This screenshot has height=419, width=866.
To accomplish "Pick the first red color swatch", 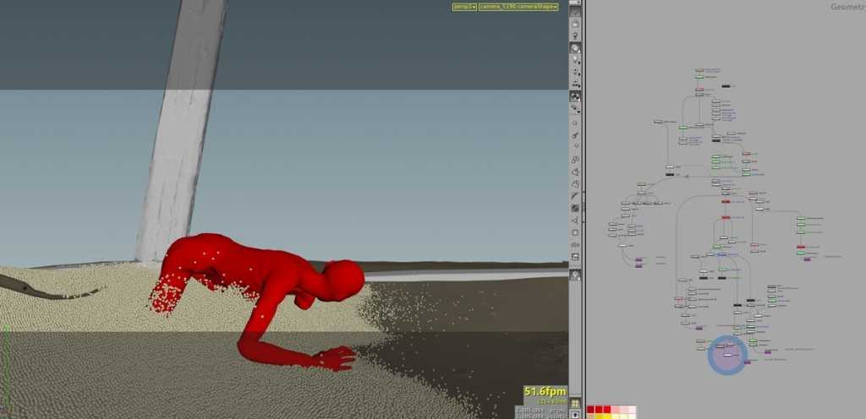I will click(591, 410).
